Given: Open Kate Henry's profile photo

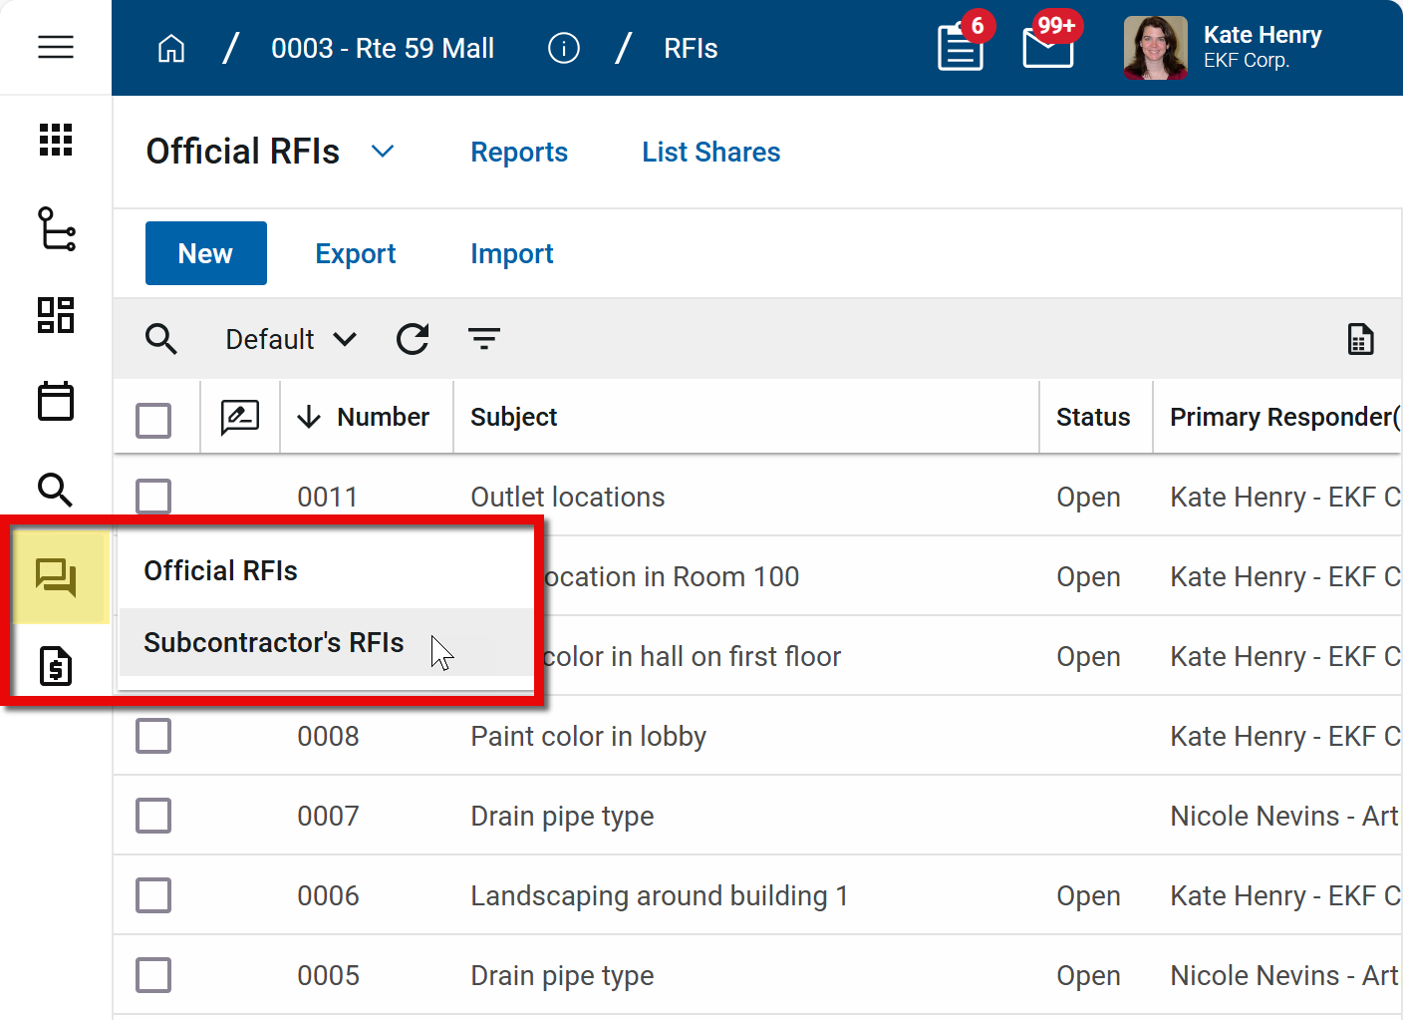Looking at the screenshot, I should point(1155,48).
